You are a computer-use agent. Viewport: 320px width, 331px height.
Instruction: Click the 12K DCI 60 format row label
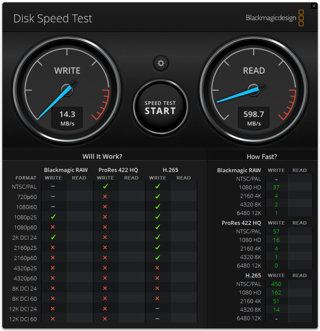tap(23, 319)
